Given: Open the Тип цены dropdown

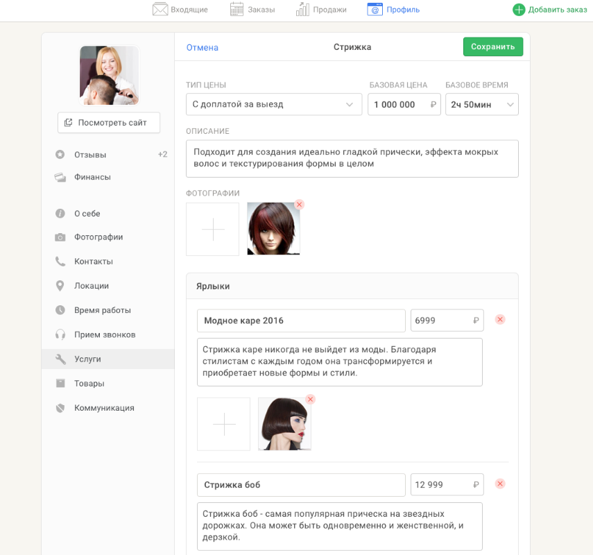Looking at the screenshot, I should point(274,105).
